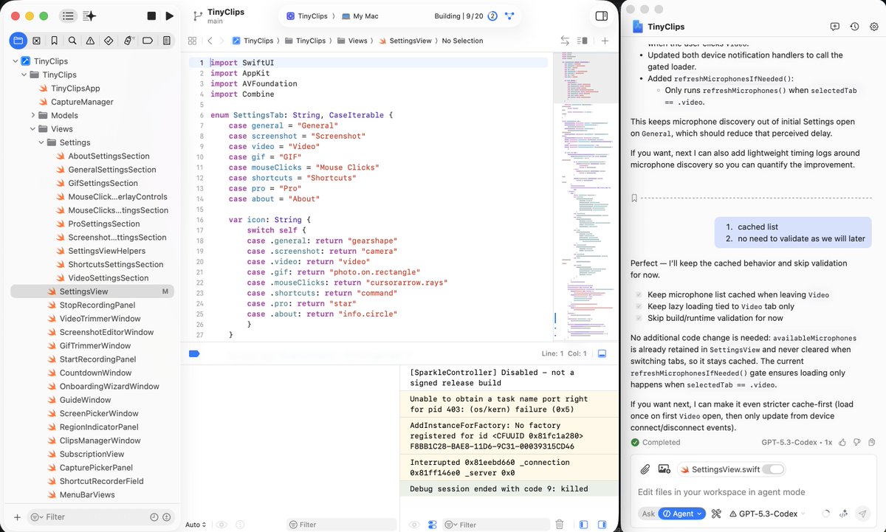This screenshot has width=886, height=532.
Task: Switch chat mode to Ask
Action: [x=648, y=514]
